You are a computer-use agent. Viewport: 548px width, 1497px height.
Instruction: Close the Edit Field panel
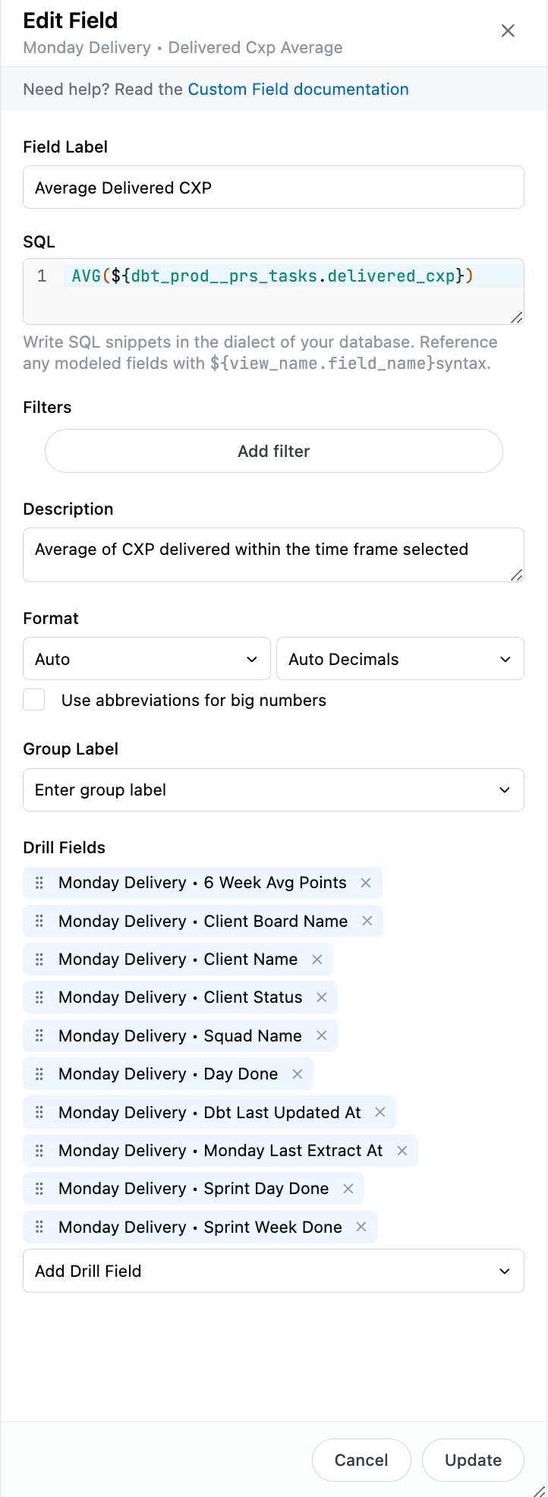point(508,31)
